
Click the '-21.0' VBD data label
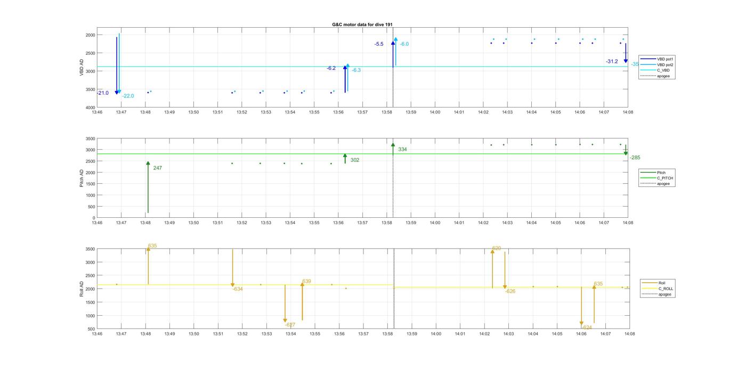point(103,93)
